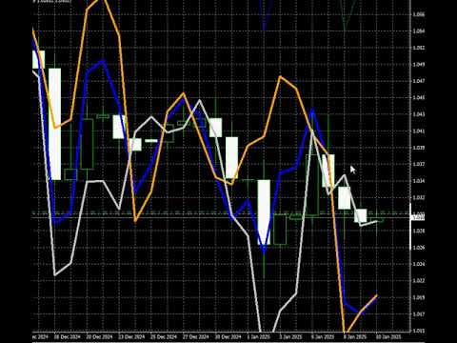457x343 pixels.
Task: Click the 18 Dec 2024 date label
Action: [x=67, y=336]
